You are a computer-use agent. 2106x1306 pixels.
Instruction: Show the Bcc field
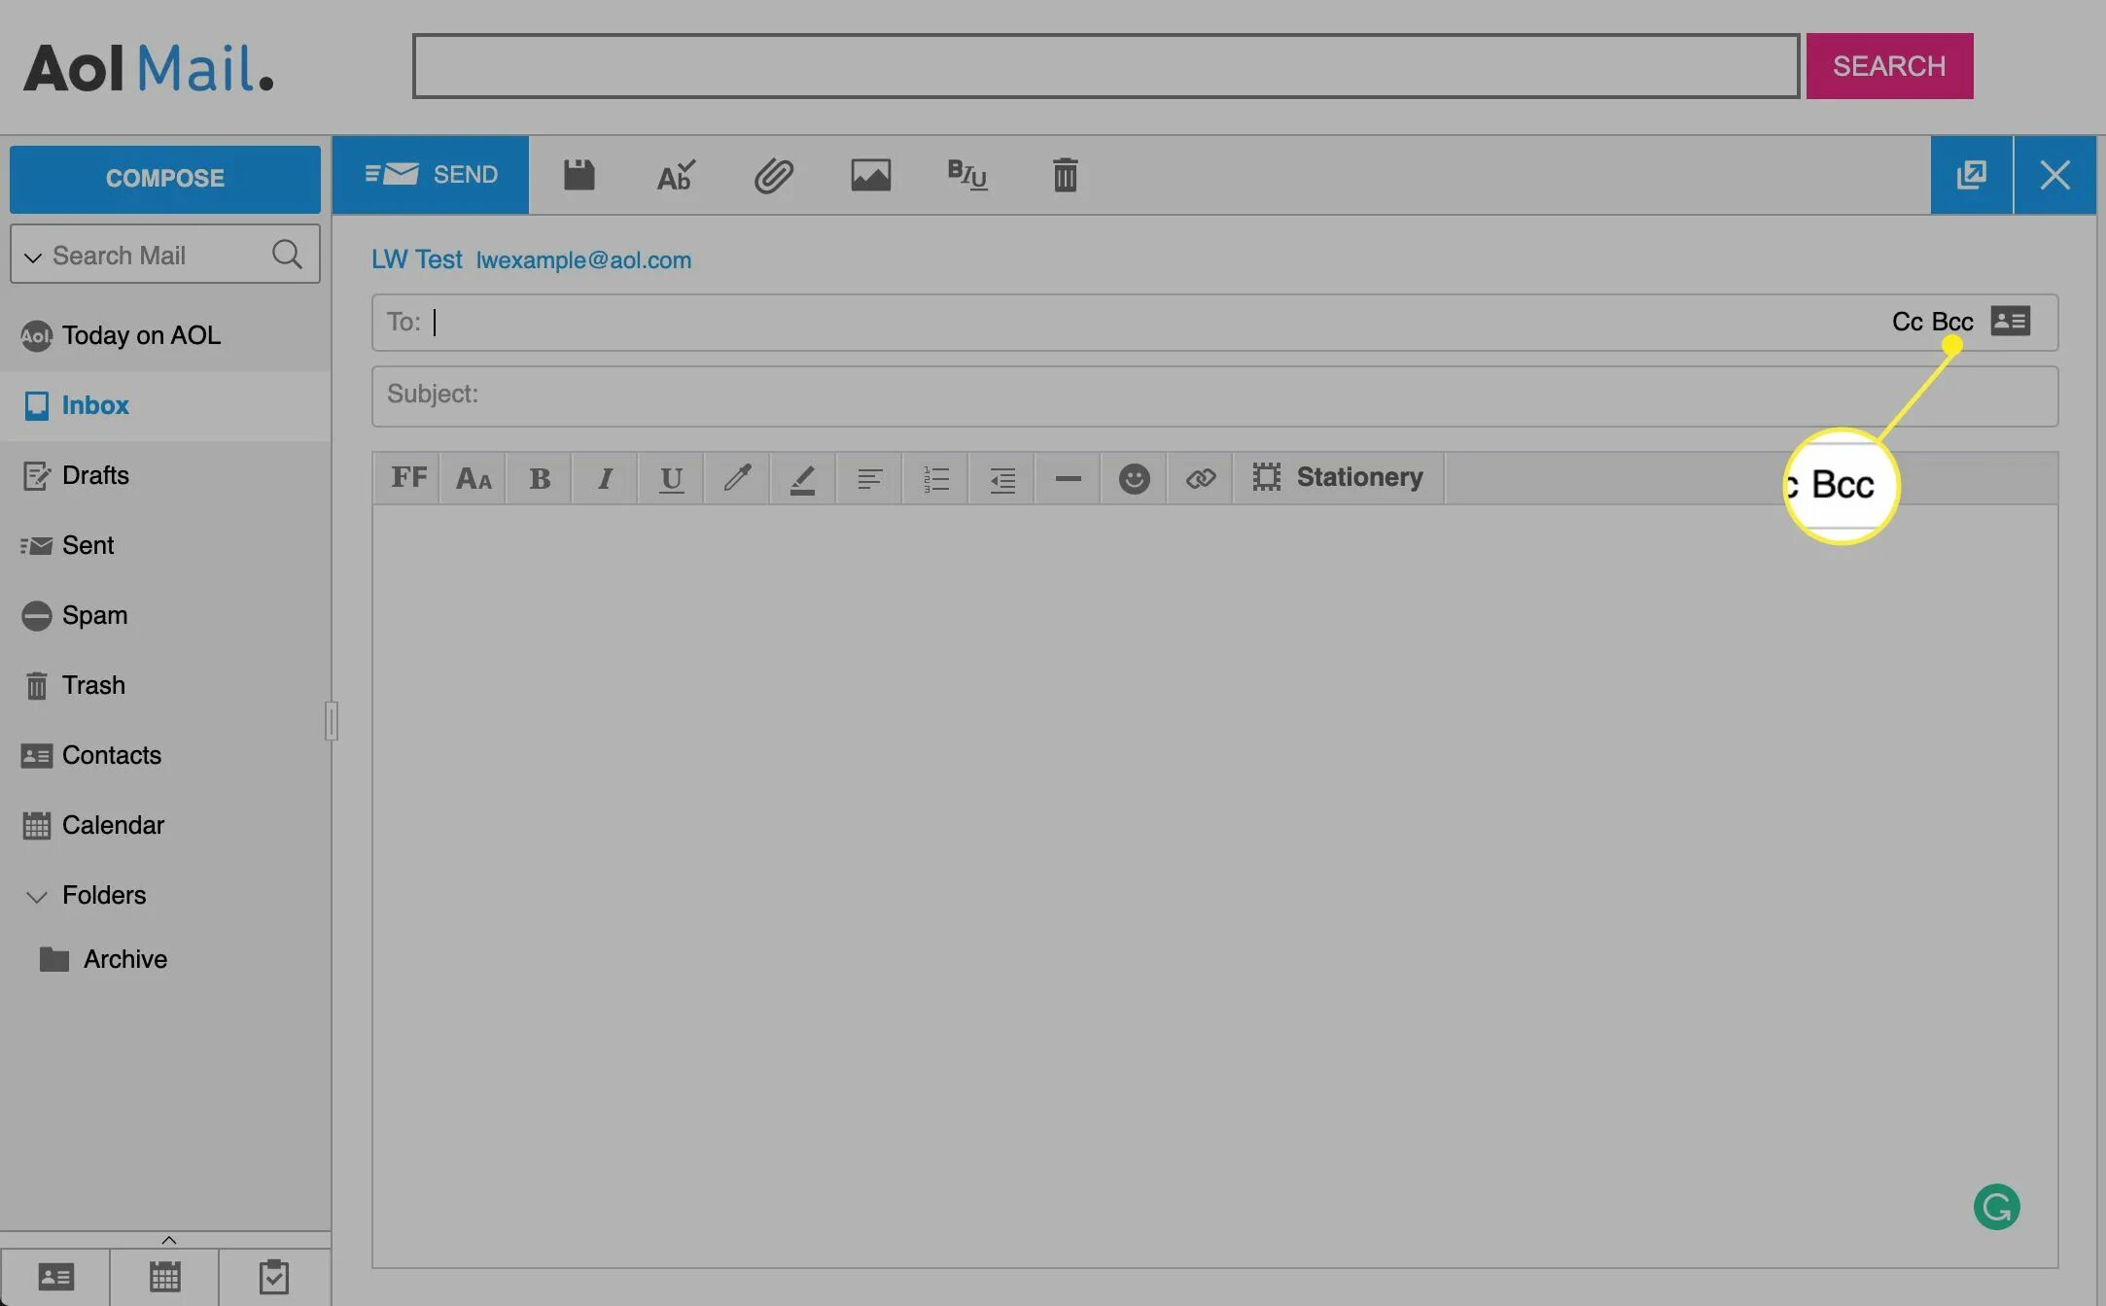pyautogui.click(x=1951, y=322)
